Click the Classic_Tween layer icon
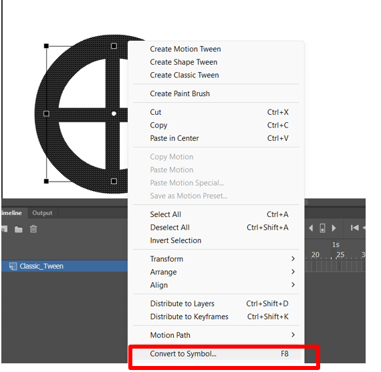This screenshot has width=381, height=372. (13, 266)
